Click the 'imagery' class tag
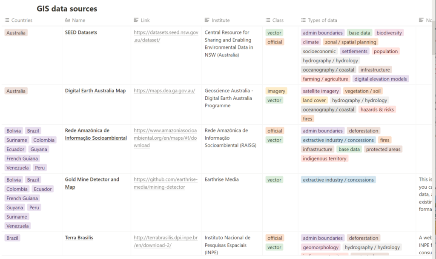 coord(276,91)
